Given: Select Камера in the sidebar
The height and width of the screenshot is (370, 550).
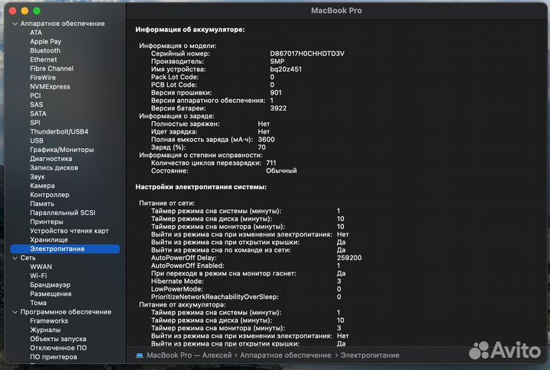Looking at the screenshot, I should coord(42,185).
